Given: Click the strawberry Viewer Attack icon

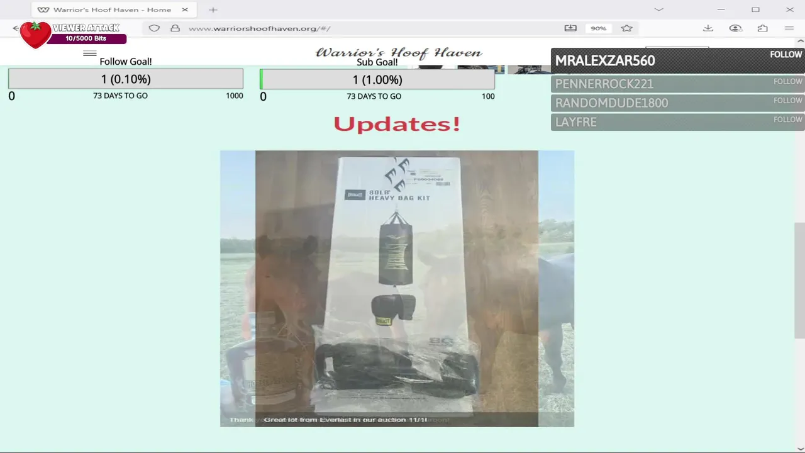Looking at the screenshot, I should (x=35, y=35).
